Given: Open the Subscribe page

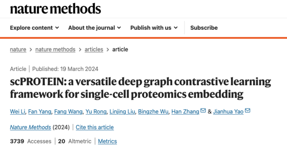Looking at the screenshot, I should click(204, 28).
